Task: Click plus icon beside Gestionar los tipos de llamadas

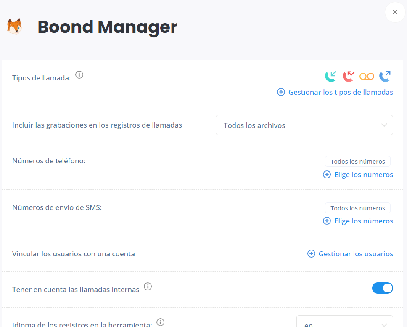Action: [x=281, y=92]
